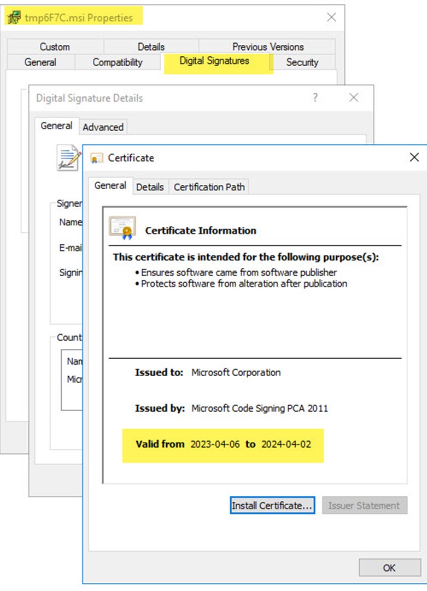
Task: Click the small certificate icon in Certificate title bar
Action: pos(97,158)
